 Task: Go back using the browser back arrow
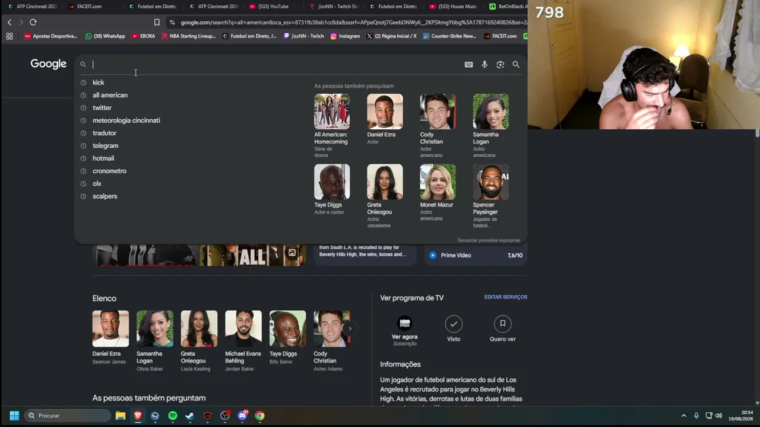[9, 22]
